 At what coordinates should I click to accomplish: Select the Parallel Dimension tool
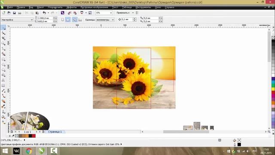click(3, 91)
